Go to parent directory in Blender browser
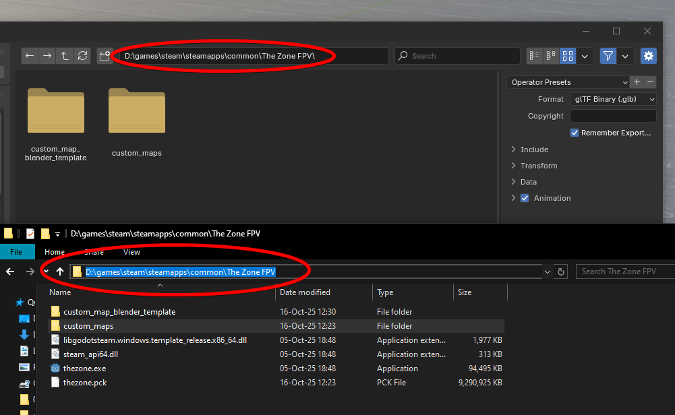This screenshot has width=675, height=415. [65, 56]
